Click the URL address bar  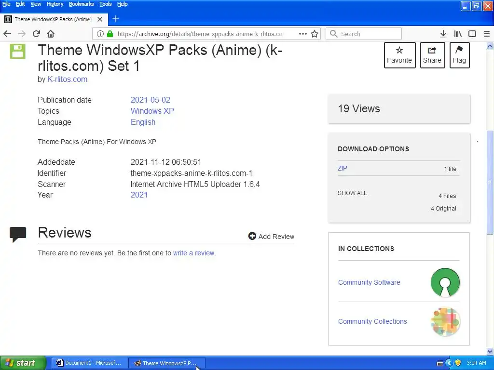pos(200,34)
